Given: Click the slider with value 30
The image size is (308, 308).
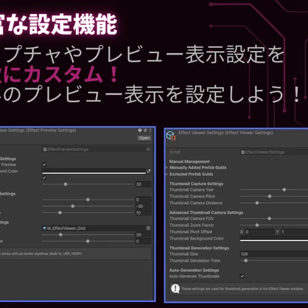Looking at the screenshot, I should (x=88, y=184).
